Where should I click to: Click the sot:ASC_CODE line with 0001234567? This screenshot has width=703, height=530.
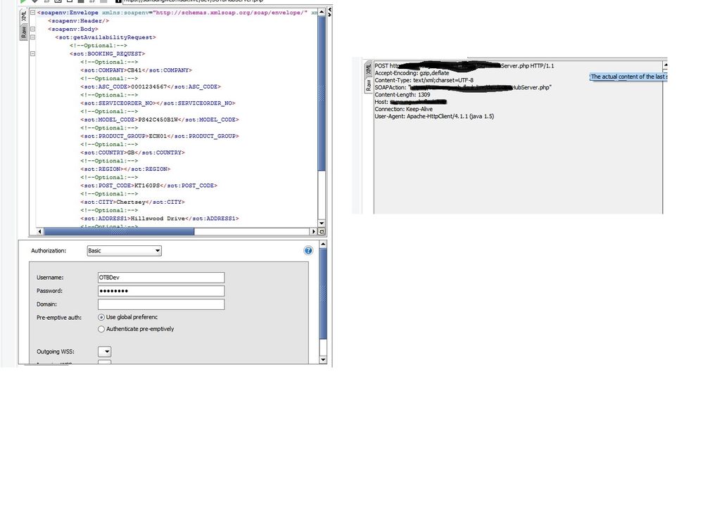point(151,87)
